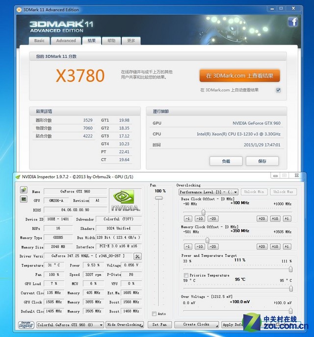Screen dimensions: 314x337
Task: Click the base clock +10 button
Action: [275, 218]
